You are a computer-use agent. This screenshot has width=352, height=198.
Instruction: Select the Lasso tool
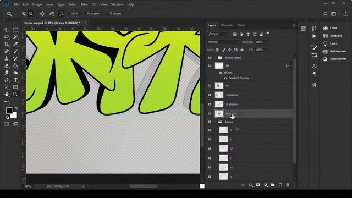pyautogui.click(x=7, y=37)
